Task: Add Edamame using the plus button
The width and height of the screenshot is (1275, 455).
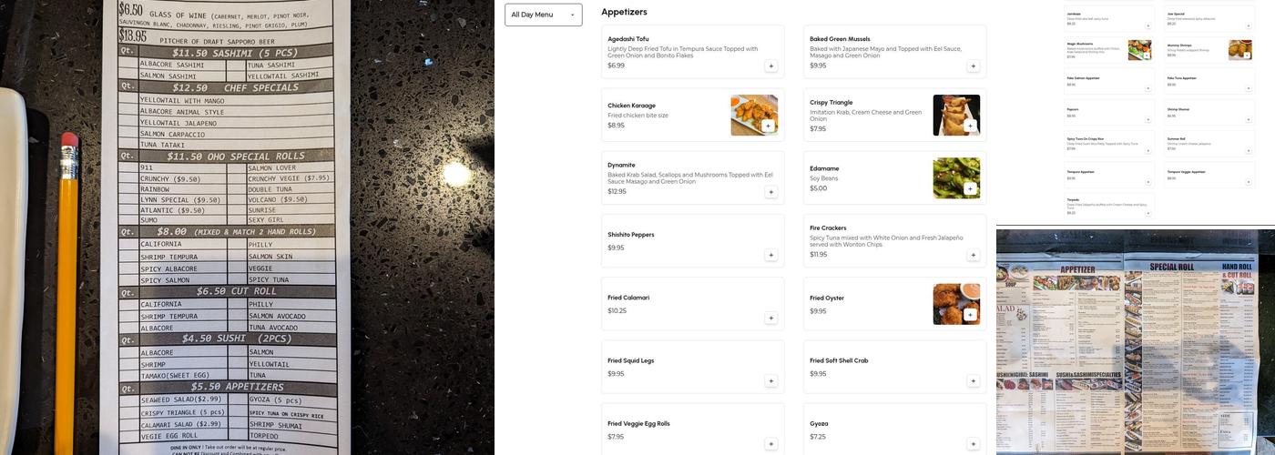Action: point(970,188)
